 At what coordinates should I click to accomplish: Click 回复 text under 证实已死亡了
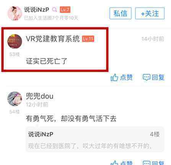click(158, 77)
